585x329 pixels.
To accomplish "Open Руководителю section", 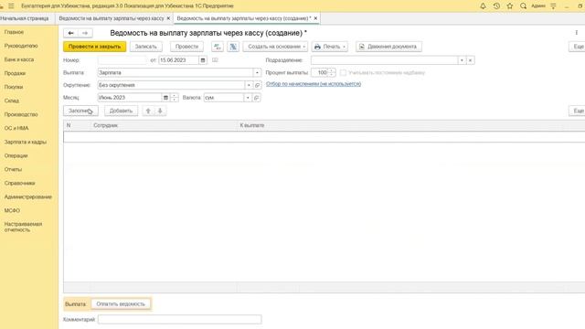I will coord(21,46).
